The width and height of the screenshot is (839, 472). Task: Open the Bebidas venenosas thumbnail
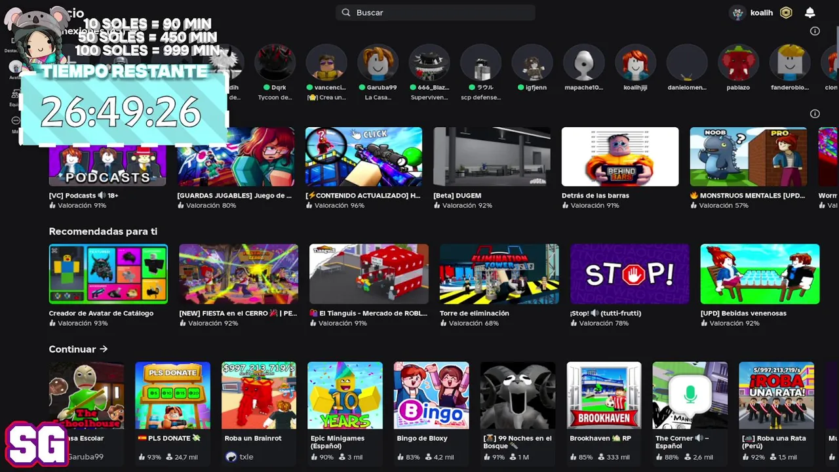(x=760, y=274)
